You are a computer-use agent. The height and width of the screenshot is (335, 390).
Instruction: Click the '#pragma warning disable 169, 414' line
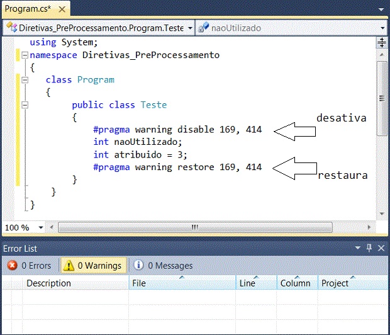pos(177,130)
